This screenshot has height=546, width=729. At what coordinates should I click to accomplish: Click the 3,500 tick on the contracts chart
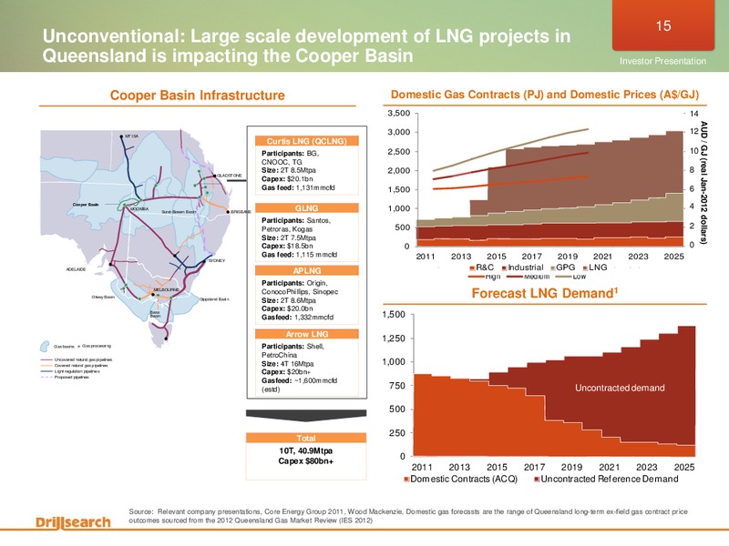coord(399,113)
